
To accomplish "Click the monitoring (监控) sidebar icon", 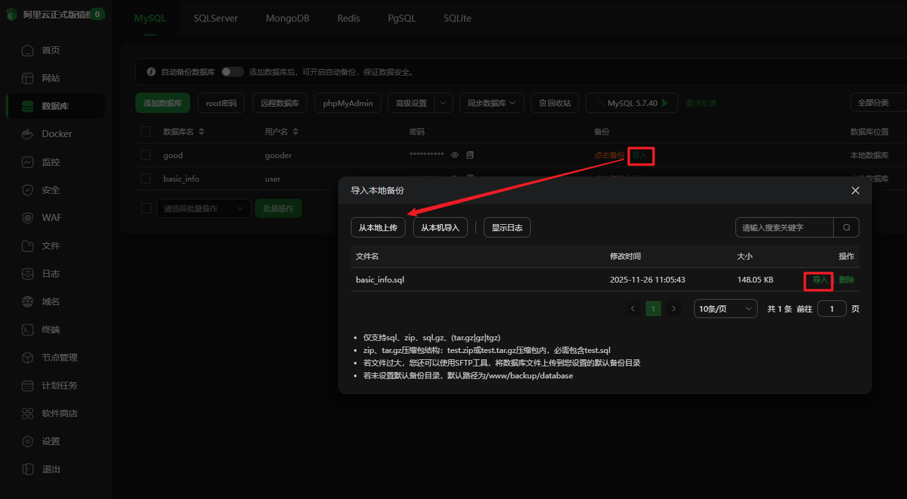I will tap(27, 162).
